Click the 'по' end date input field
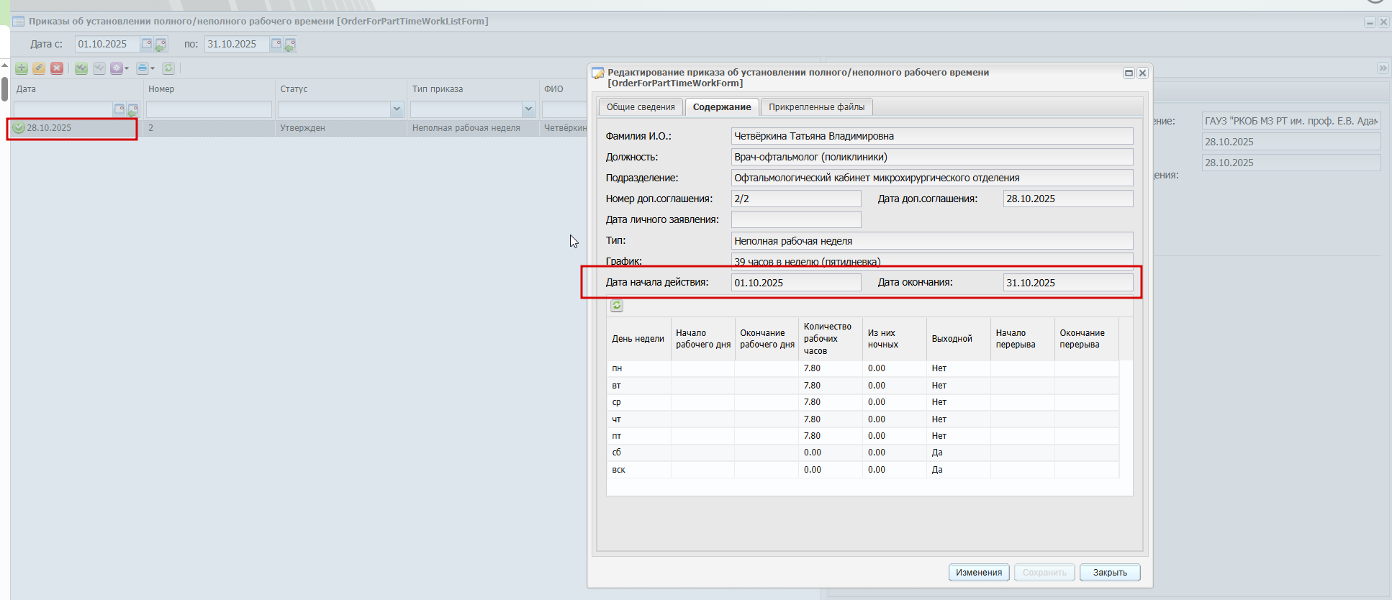 [x=237, y=44]
